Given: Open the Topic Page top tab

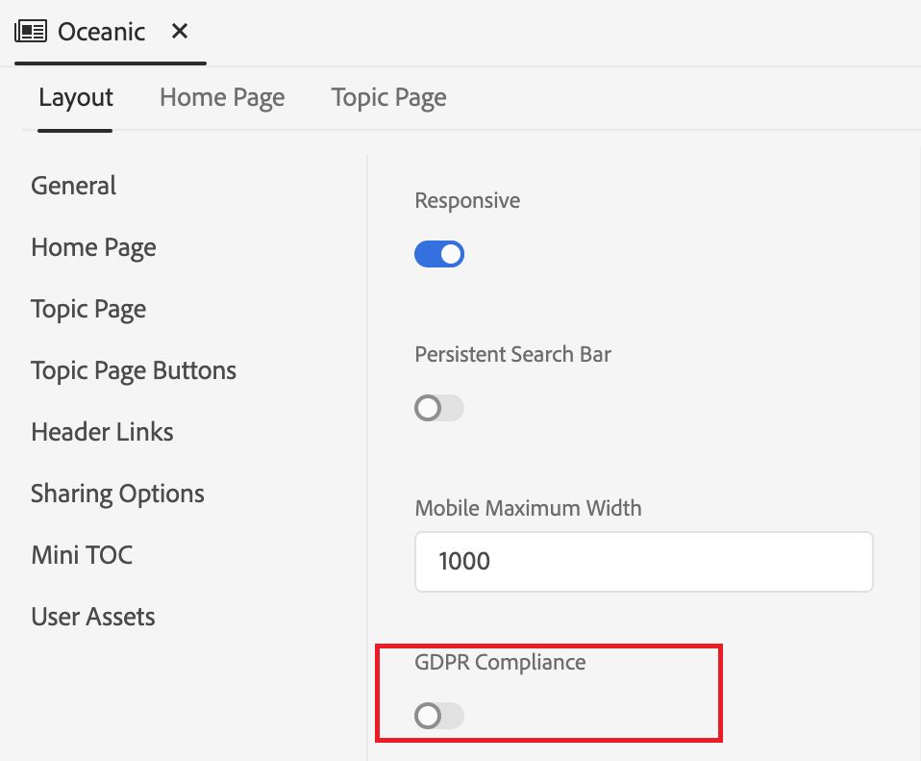Looking at the screenshot, I should tap(388, 98).
